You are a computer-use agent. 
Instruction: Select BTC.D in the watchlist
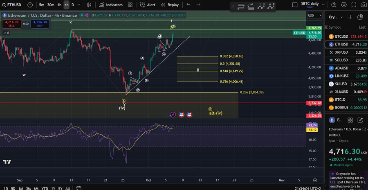(346, 100)
